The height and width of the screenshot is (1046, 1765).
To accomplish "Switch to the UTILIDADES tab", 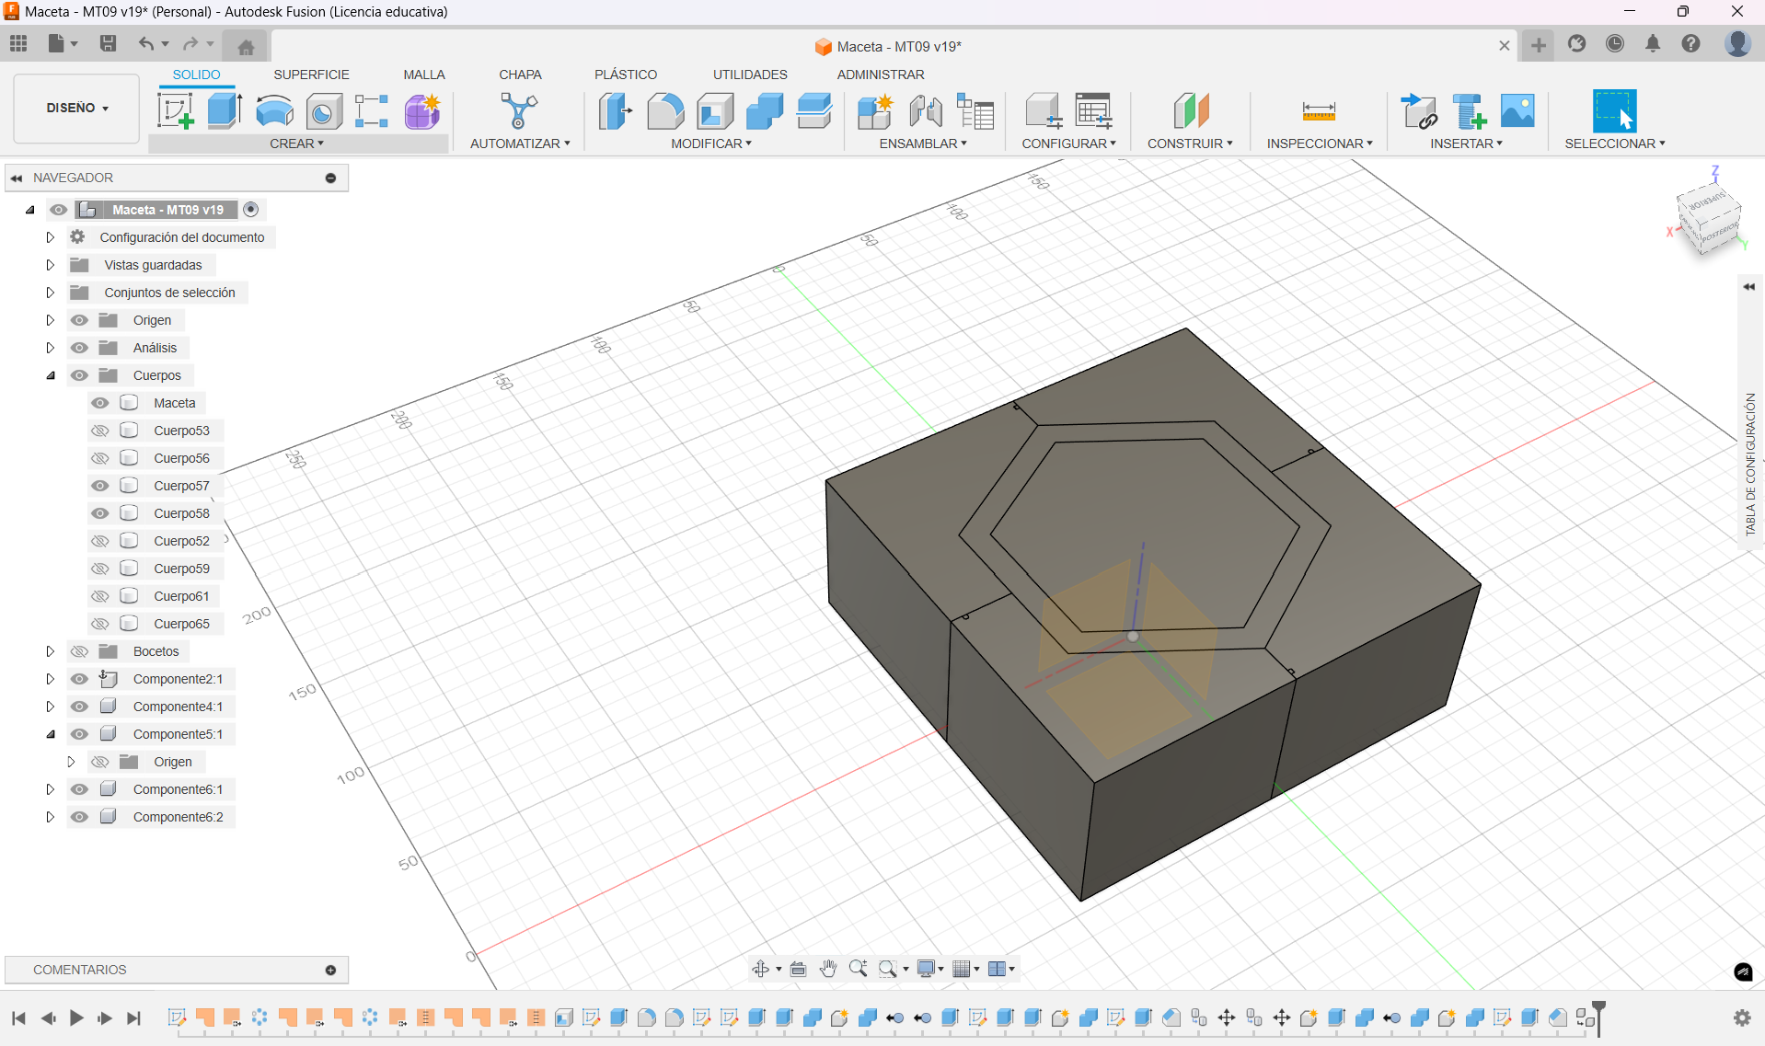I will [x=750, y=75].
